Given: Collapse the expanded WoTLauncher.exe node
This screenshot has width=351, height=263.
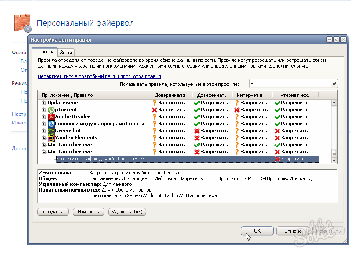Looking at the screenshot, I should 43,152.
